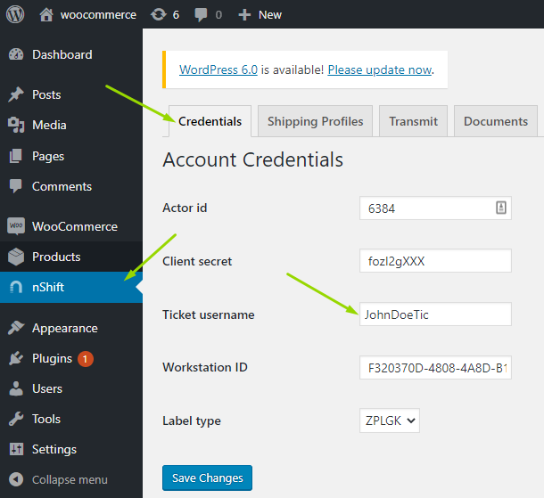Click the Pages icon in sidebar

point(16,156)
